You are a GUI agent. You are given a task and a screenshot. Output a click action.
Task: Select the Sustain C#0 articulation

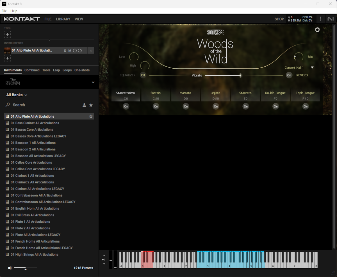pos(156,95)
